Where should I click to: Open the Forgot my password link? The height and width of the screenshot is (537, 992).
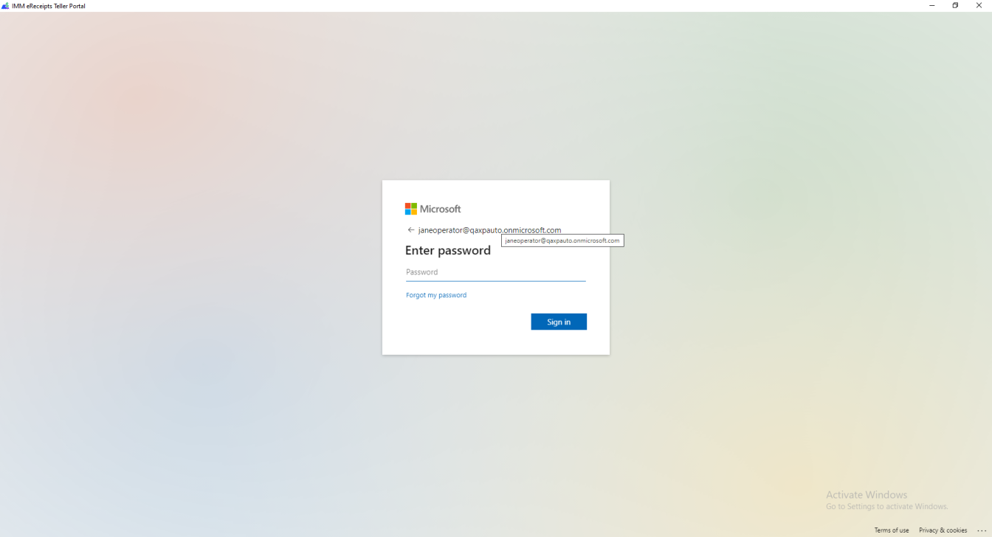coord(436,295)
